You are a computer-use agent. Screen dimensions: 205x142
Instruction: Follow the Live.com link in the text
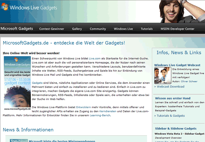pos(95,58)
